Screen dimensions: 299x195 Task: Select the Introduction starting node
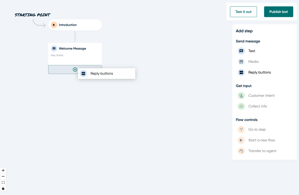click(75, 25)
